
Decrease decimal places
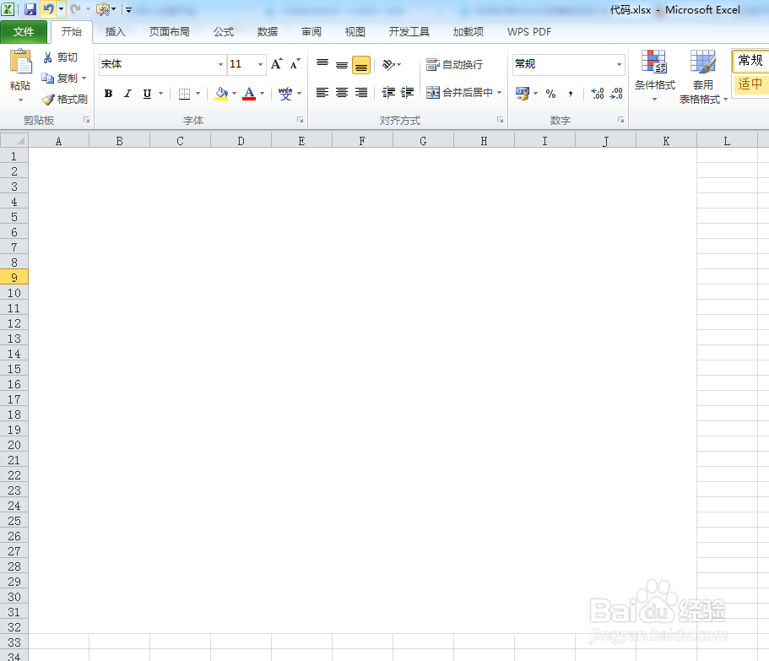(x=616, y=94)
